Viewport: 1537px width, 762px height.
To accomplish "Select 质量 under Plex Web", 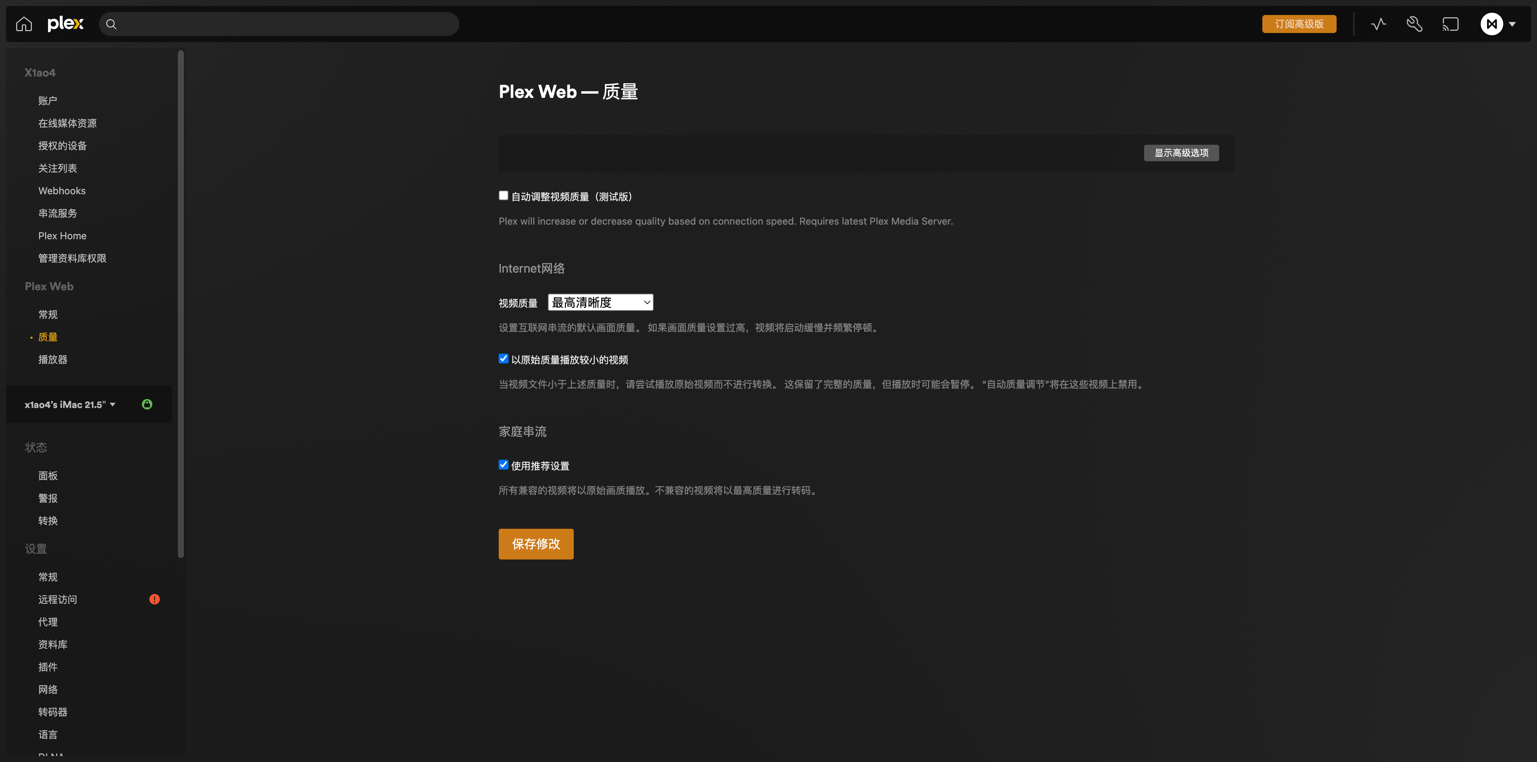I will point(48,337).
